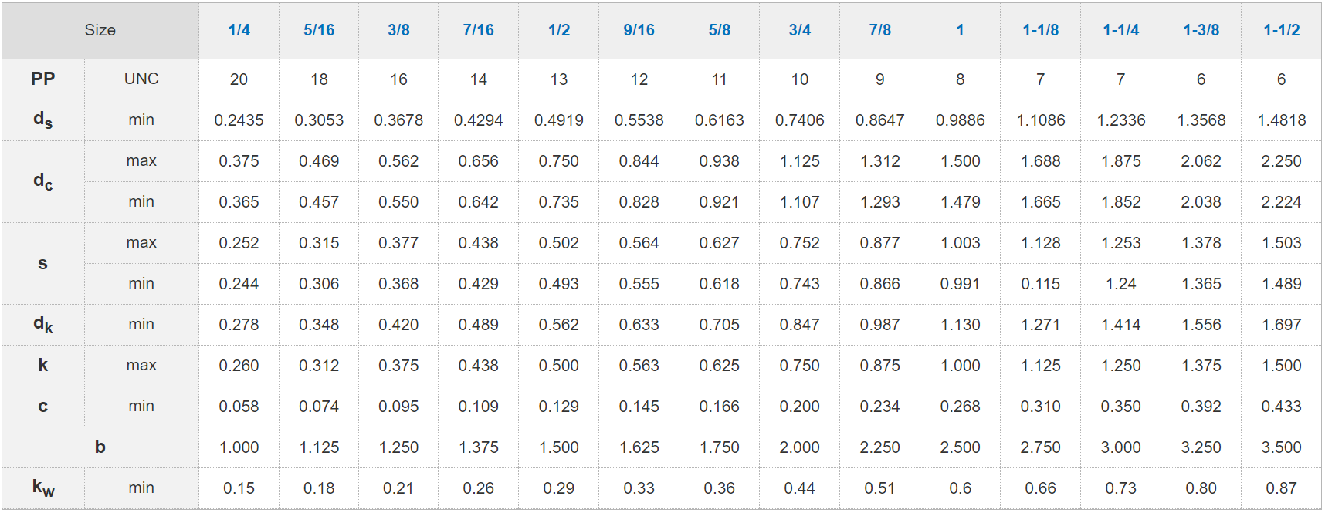Open the 1 inch size link

(x=960, y=30)
